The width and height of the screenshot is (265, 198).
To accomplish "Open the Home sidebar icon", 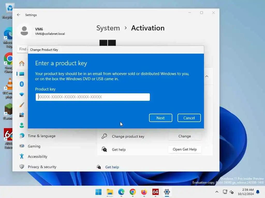I will [x=22, y=63].
